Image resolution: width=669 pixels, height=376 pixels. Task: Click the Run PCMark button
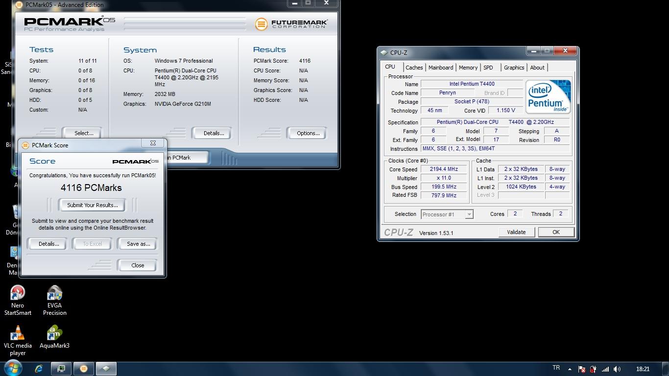(187, 158)
